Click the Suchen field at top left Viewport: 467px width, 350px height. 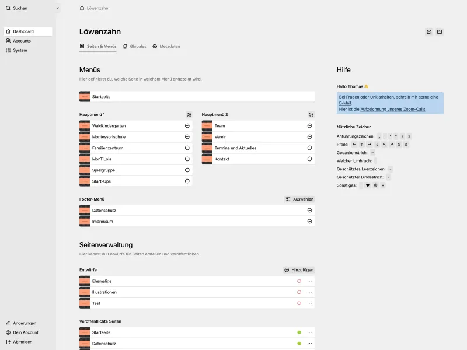click(18, 8)
